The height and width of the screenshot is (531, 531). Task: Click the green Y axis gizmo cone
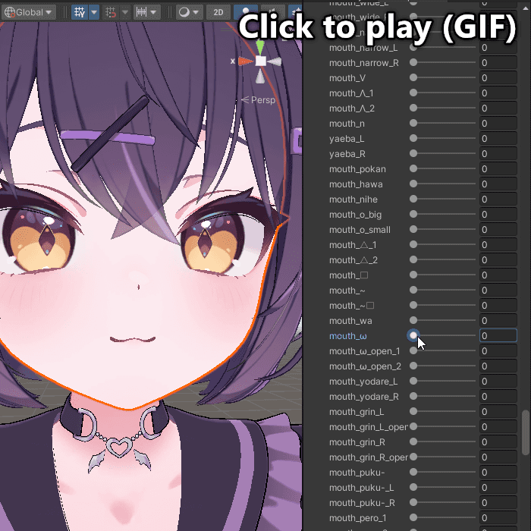point(260,47)
